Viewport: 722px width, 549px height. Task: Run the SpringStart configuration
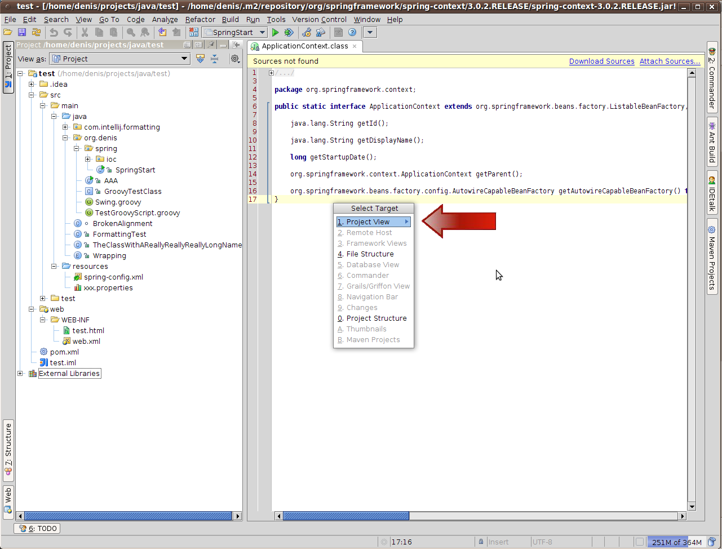tap(276, 32)
